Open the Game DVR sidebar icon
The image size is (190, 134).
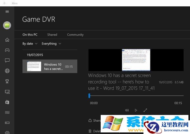click(x=7, y=92)
